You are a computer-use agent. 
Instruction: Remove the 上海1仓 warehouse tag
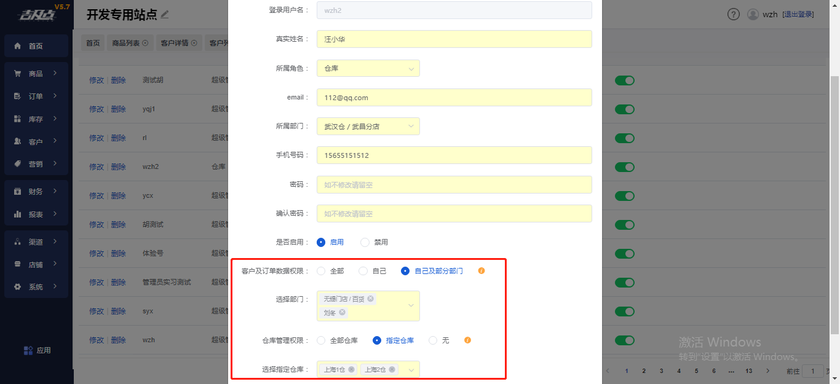point(351,370)
